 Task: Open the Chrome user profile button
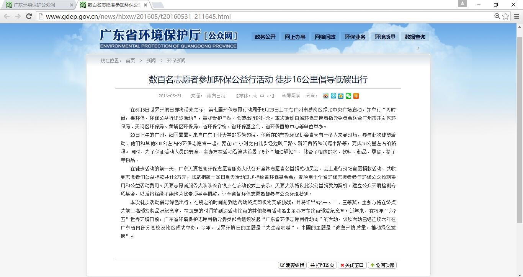(x=463, y=3)
